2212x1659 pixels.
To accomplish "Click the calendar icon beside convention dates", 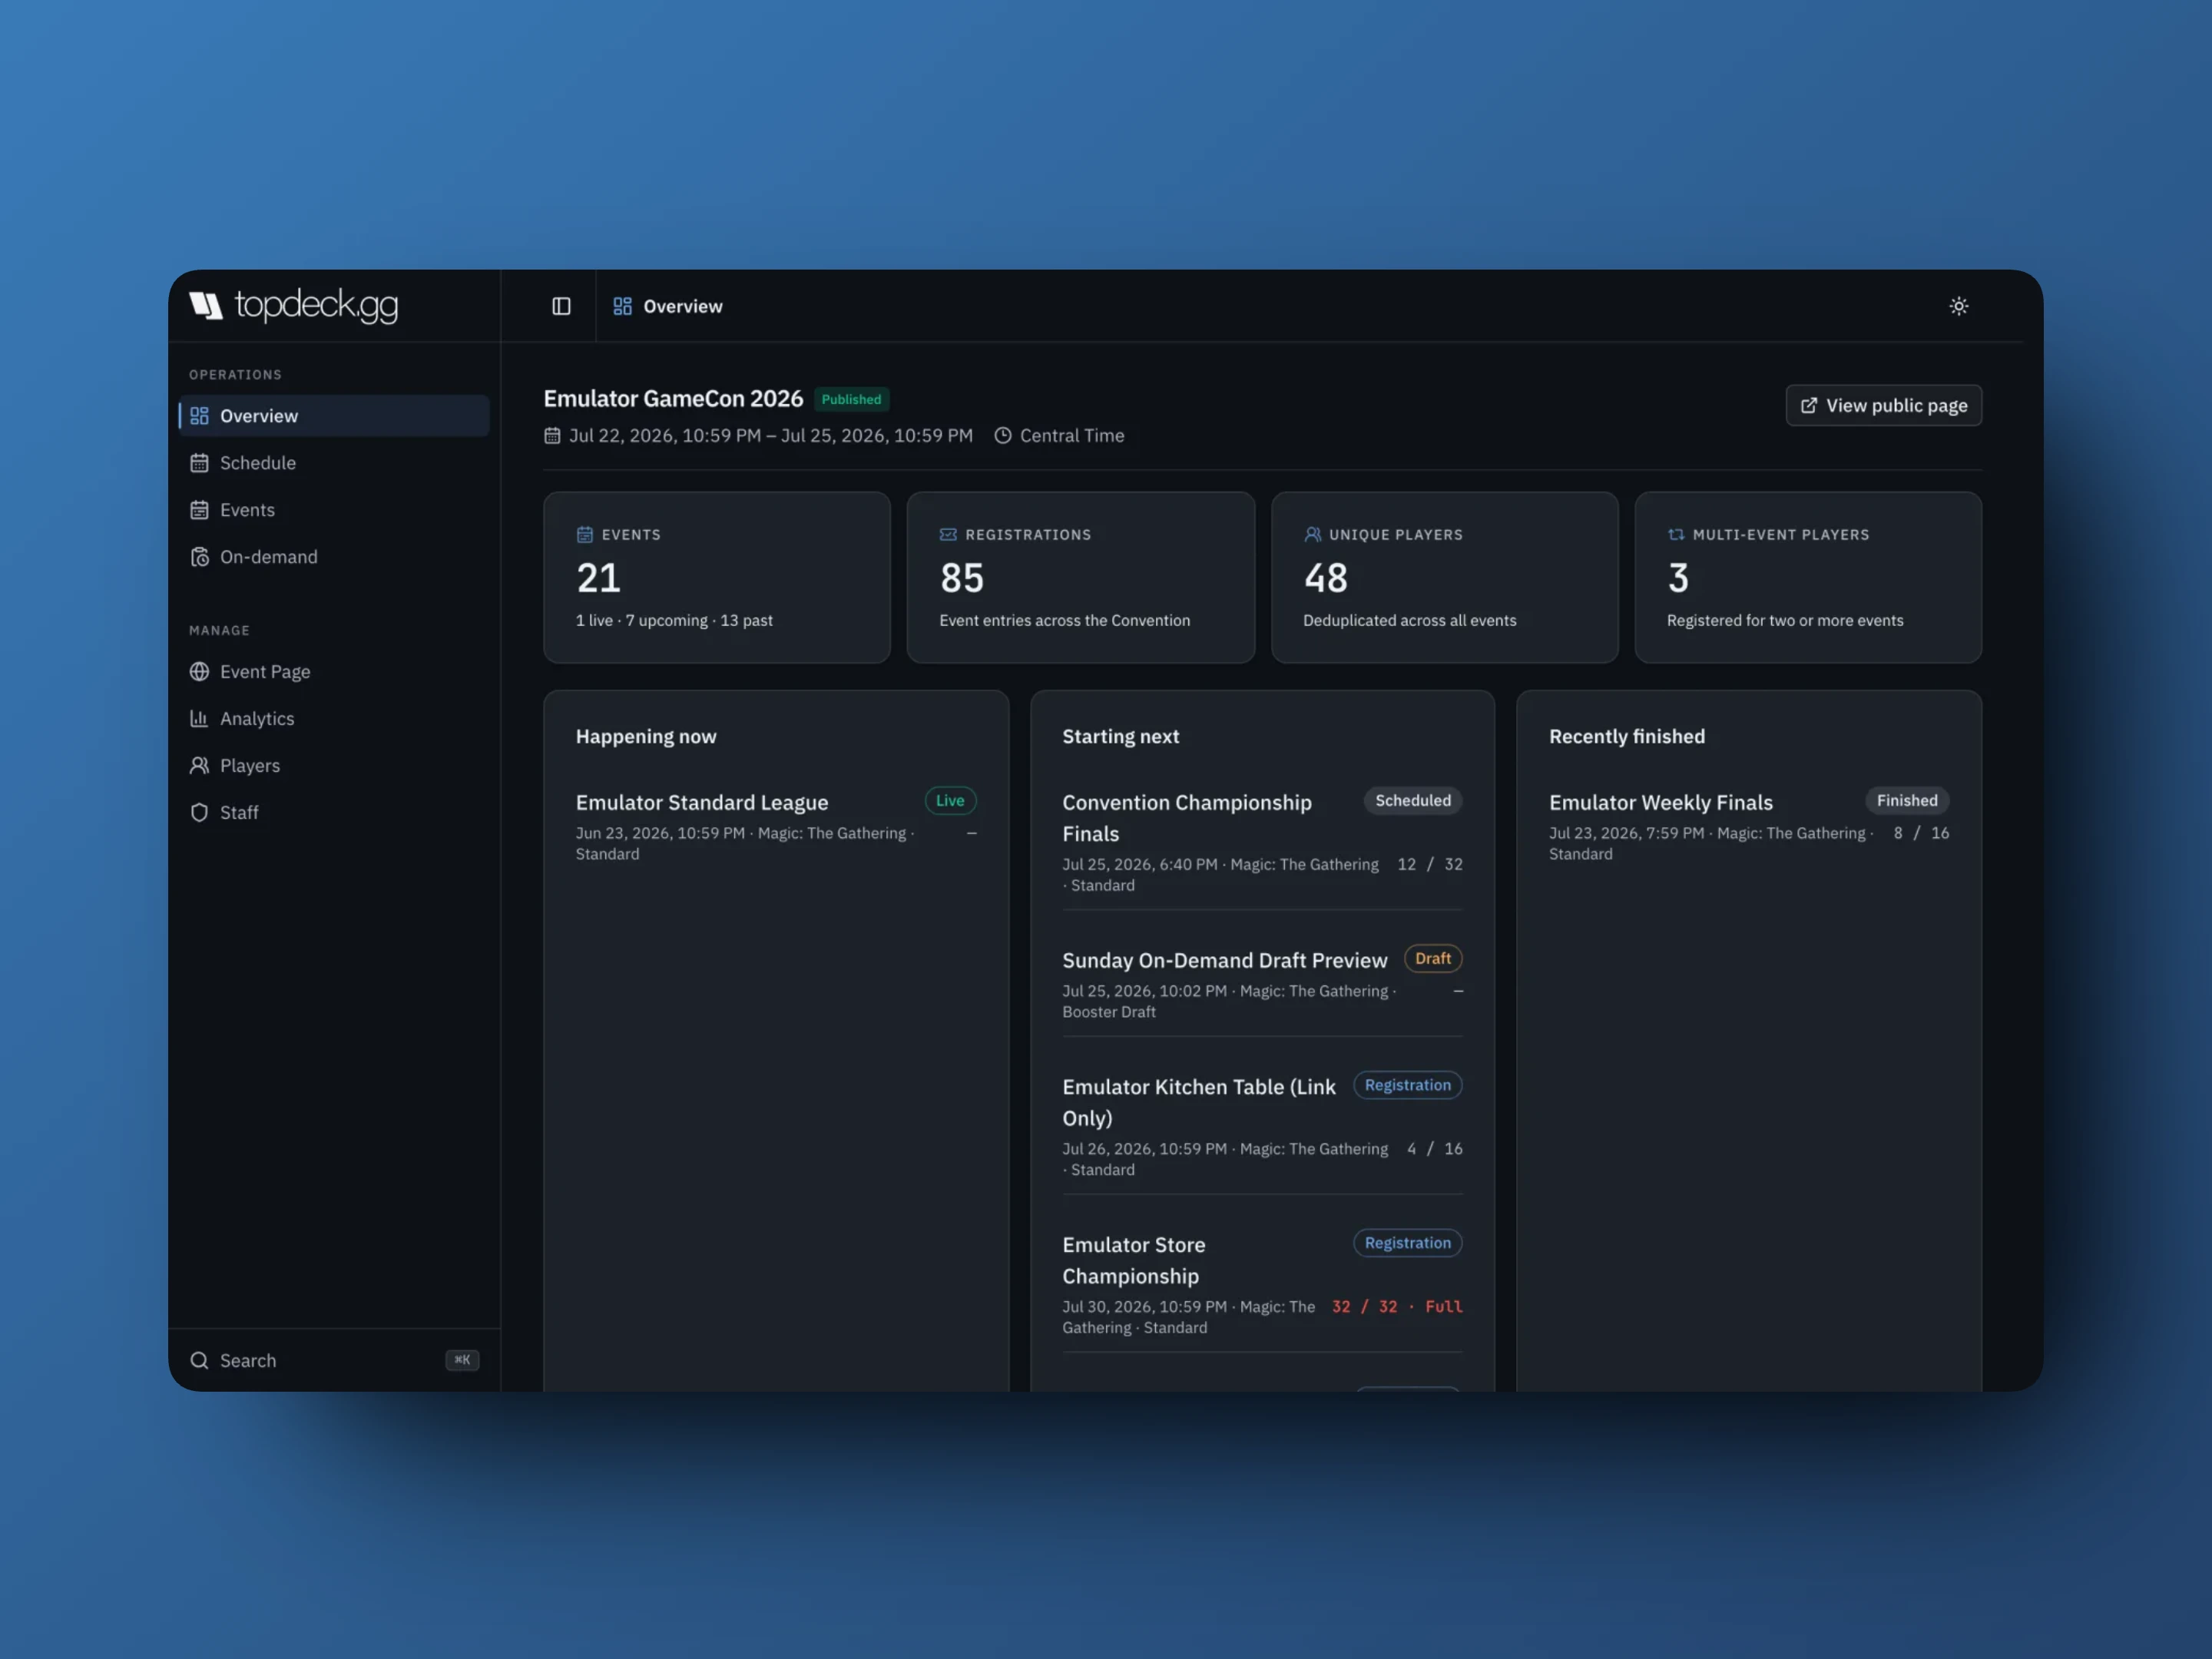I will [x=552, y=436].
